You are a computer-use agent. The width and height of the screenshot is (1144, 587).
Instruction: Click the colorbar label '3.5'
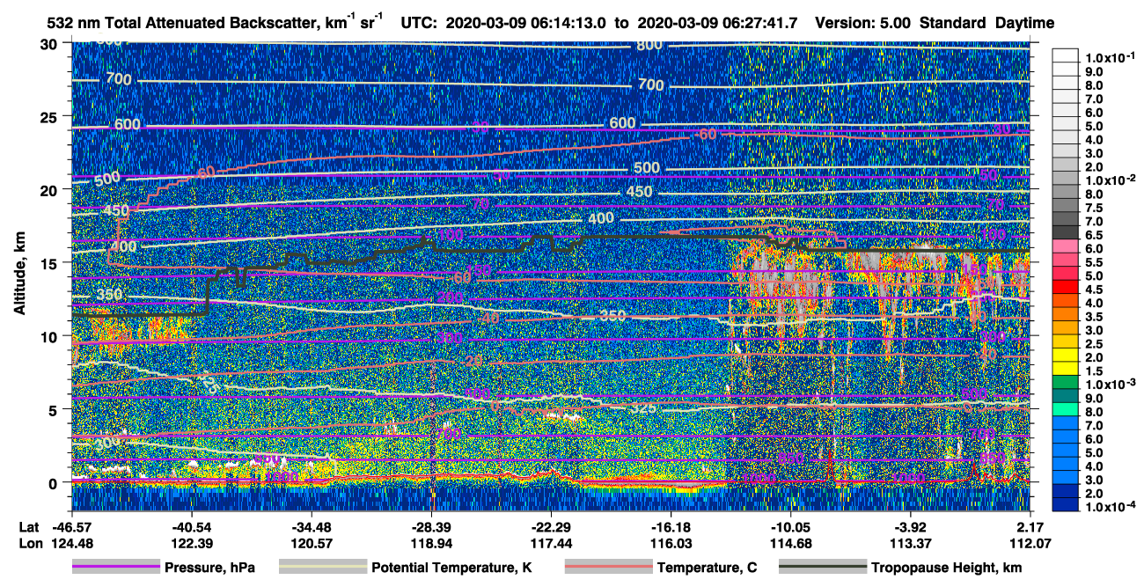pyautogui.click(x=1096, y=317)
